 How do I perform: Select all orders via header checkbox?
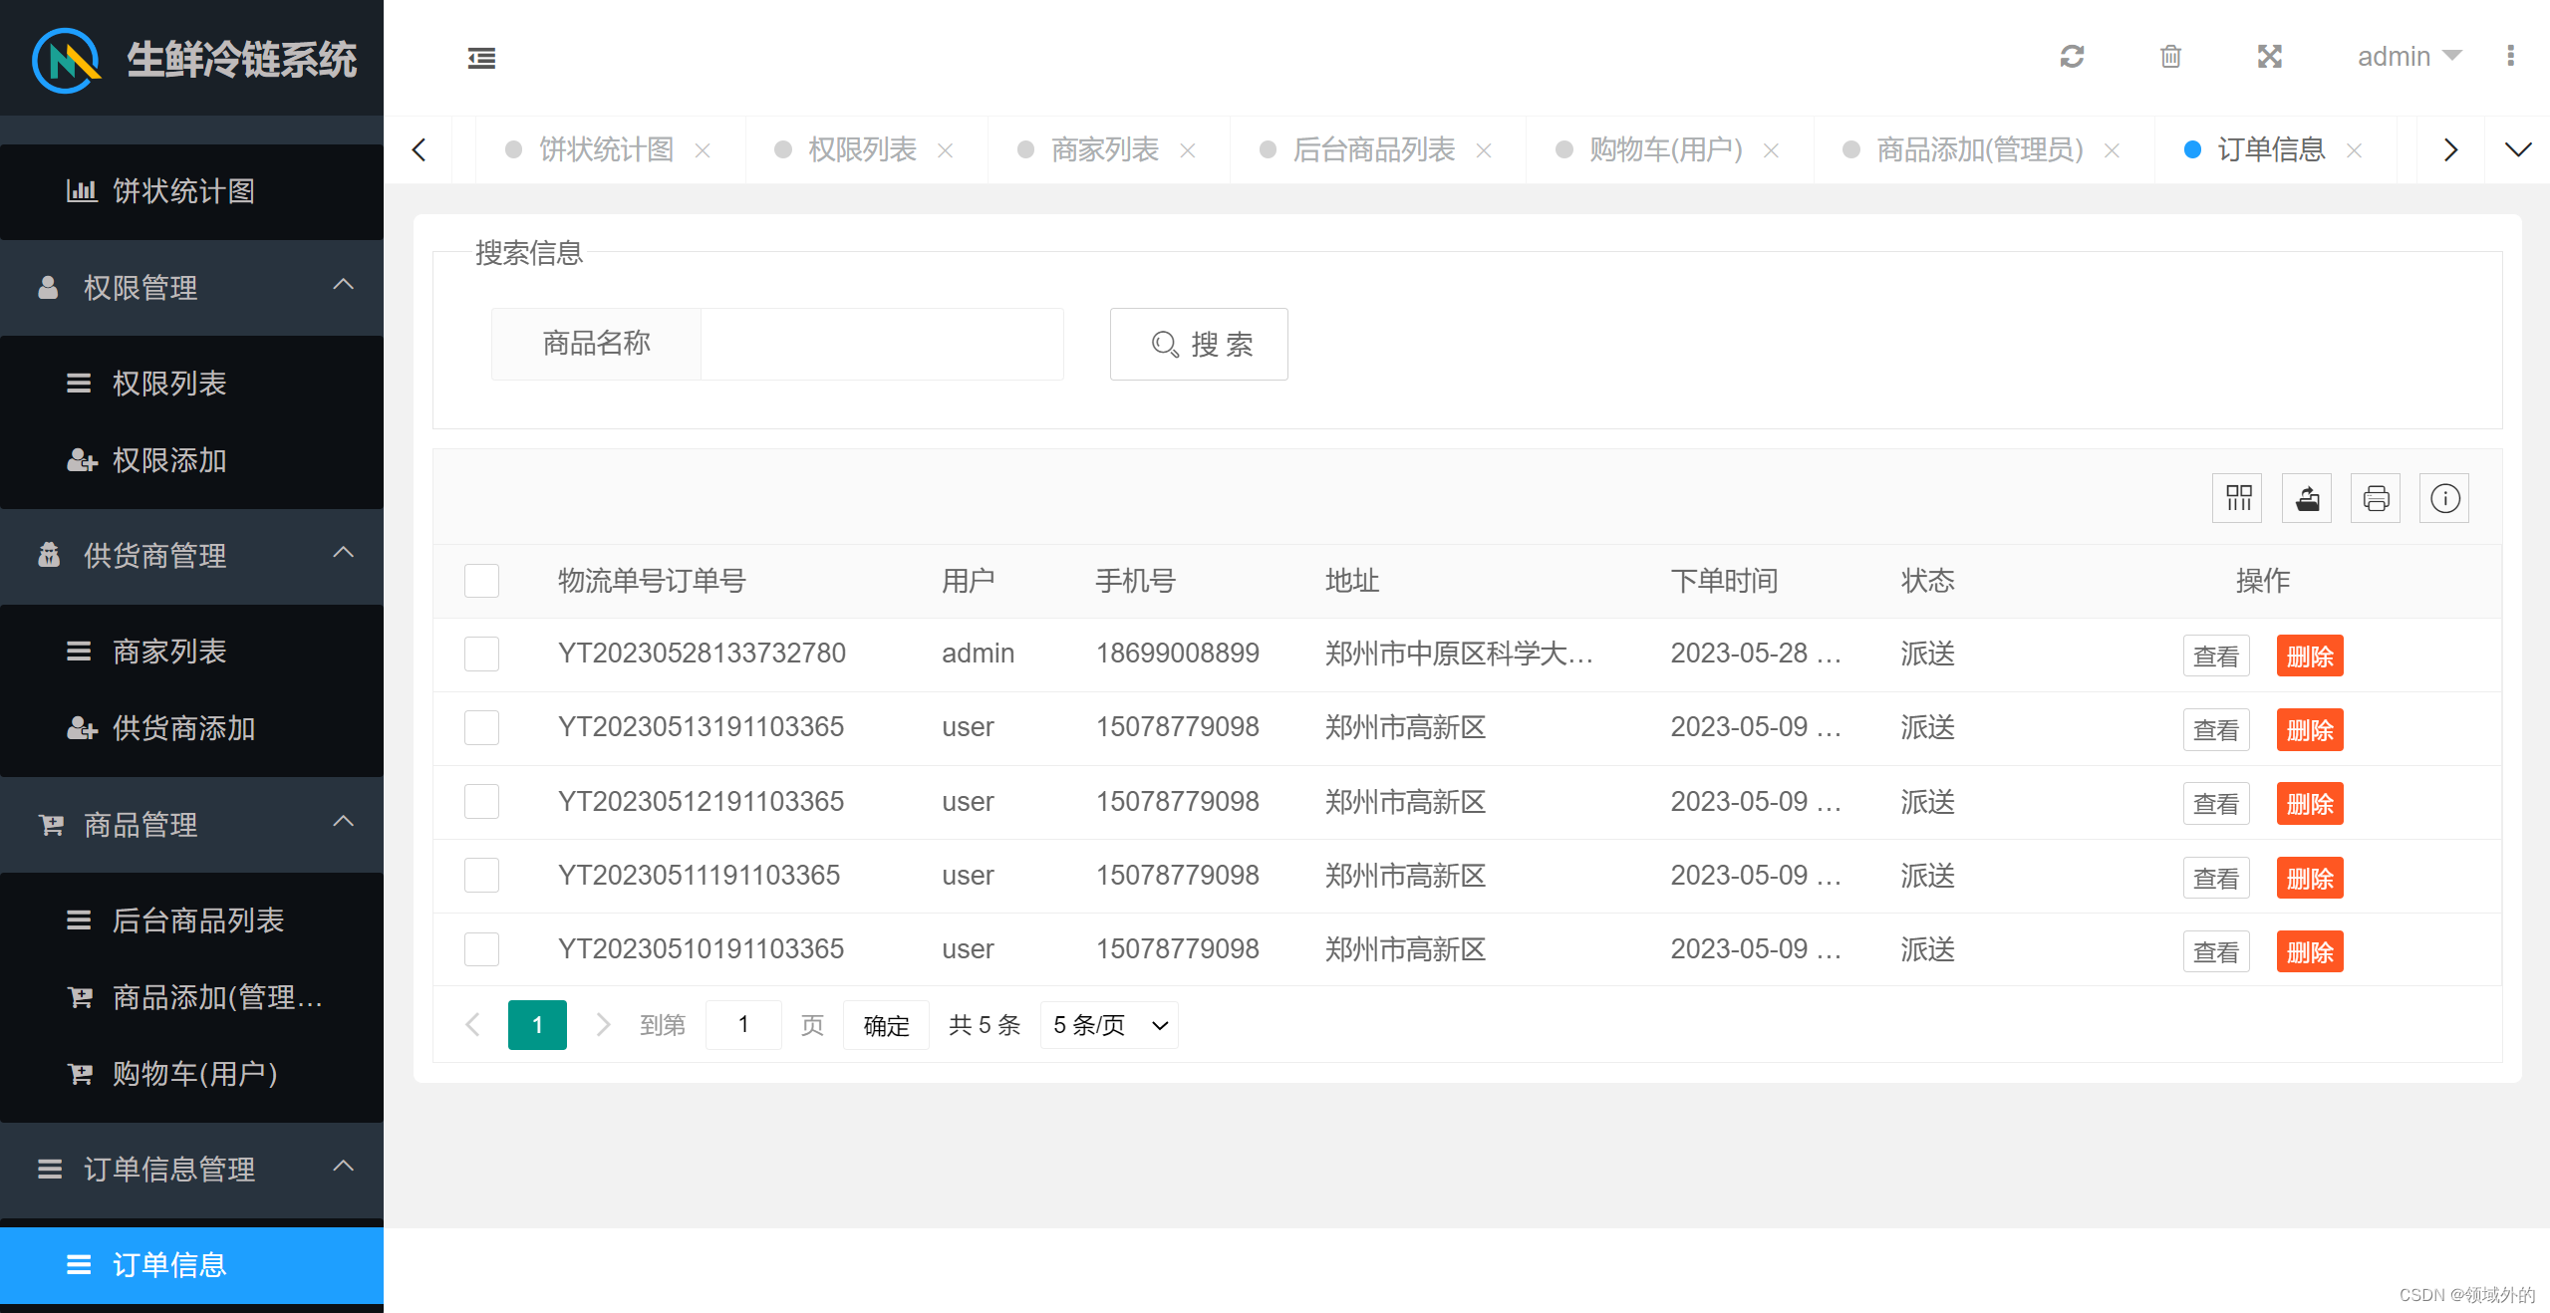click(x=481, y=580)
